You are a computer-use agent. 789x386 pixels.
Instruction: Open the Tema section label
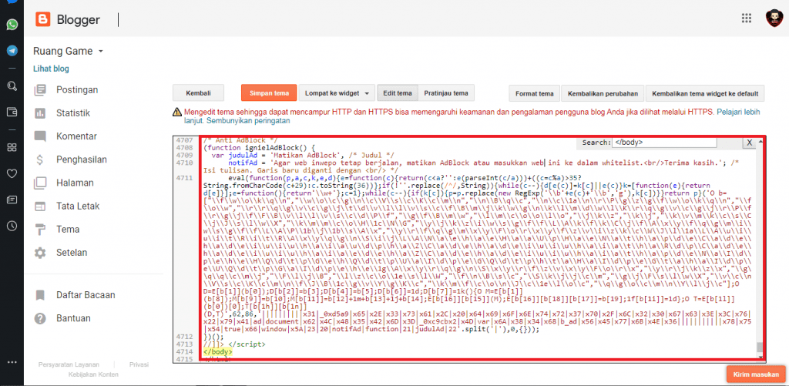coord(68,230)
